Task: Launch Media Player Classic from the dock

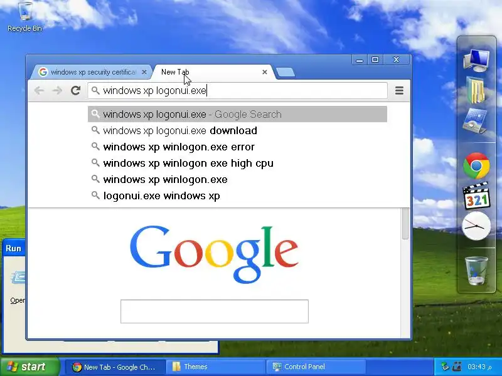Action: pos(476,196)
